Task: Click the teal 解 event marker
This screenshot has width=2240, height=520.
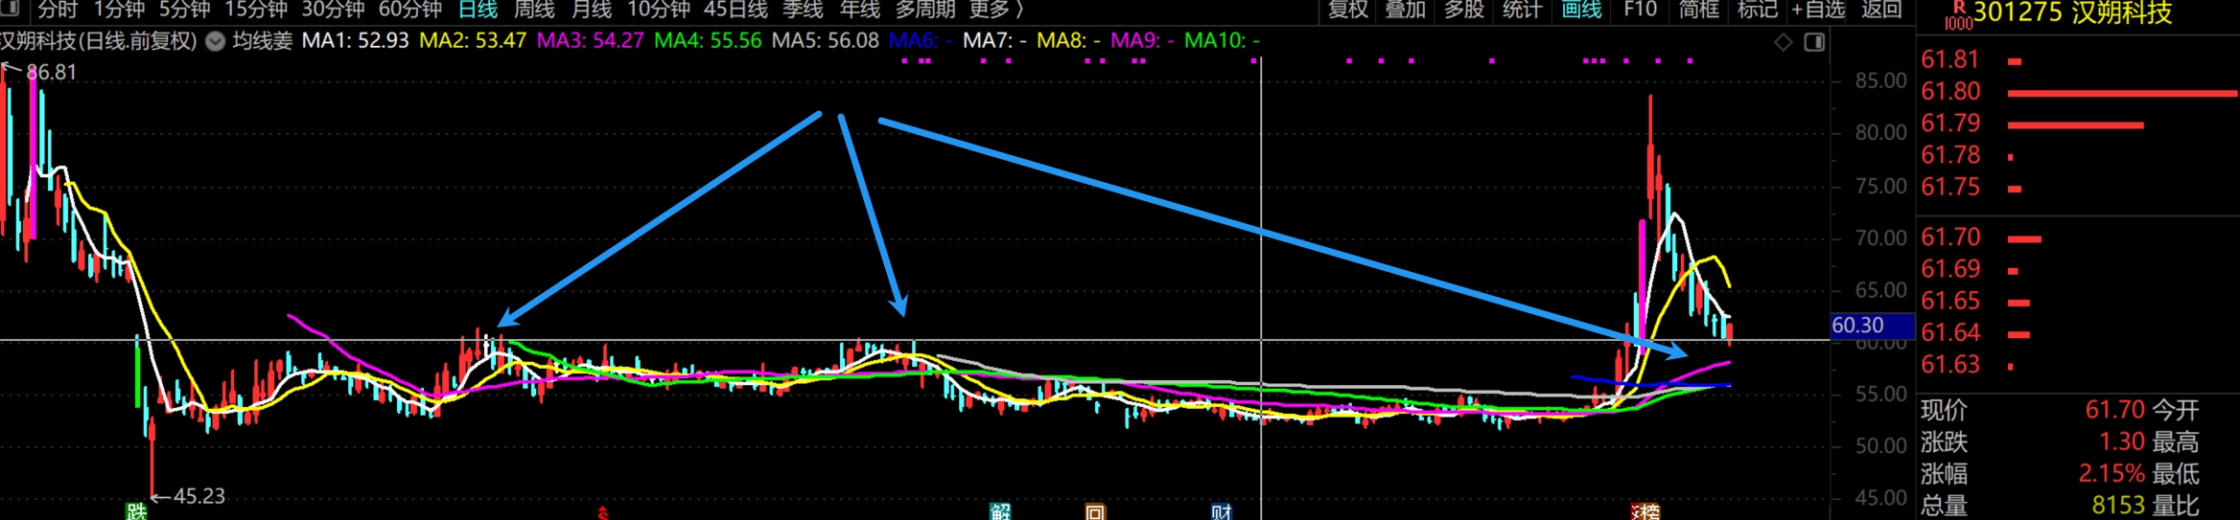Action: pyautogui.click(x=1000, y=511)
